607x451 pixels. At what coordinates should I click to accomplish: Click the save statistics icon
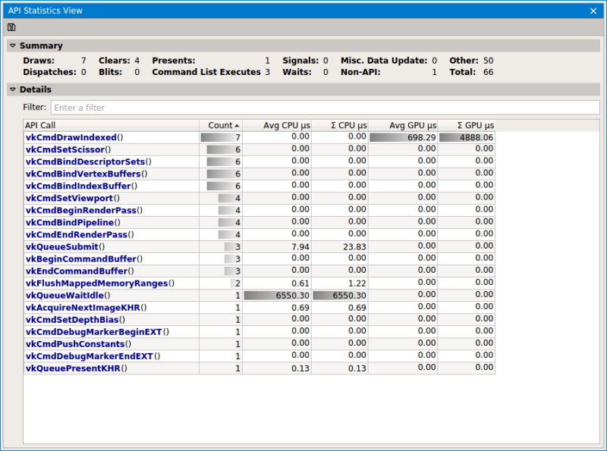11,27
